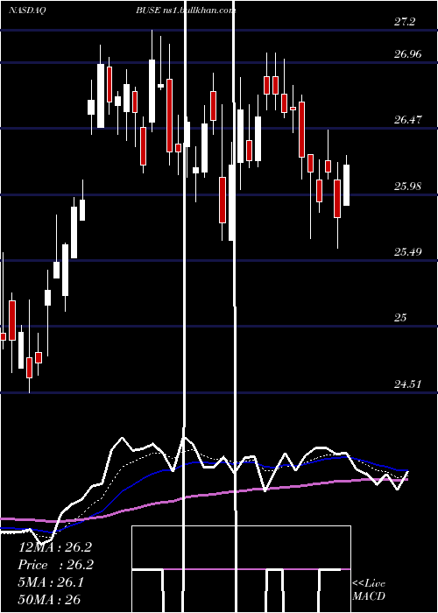Click the 26.47 price axis label
438x613 pixels.
pos(408,120)
